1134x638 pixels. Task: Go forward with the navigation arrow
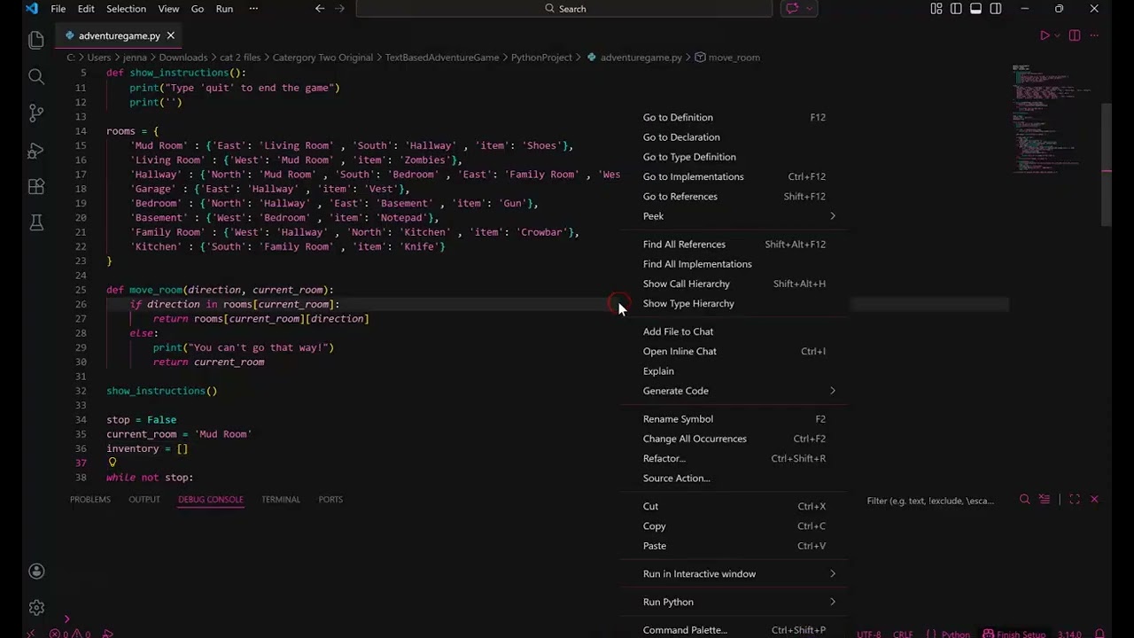coord(339,9)
